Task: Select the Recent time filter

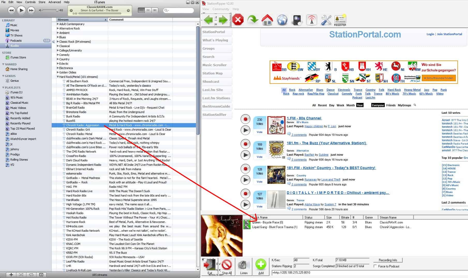Action: (322, 105)
